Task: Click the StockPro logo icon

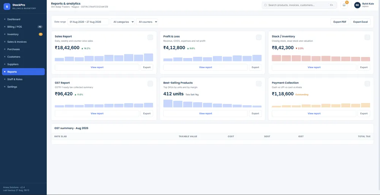Action: point(7,6)
